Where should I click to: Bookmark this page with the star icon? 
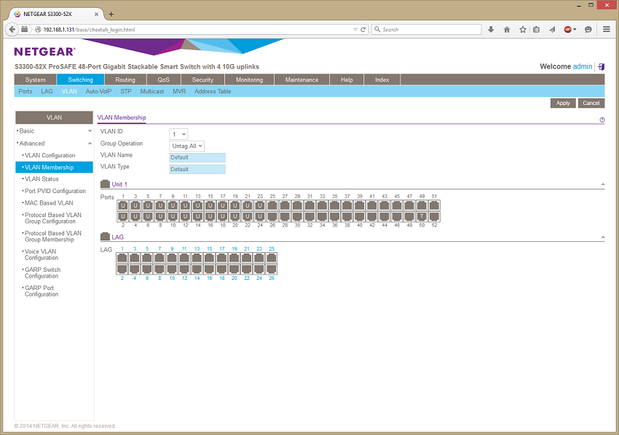pyautogui.click(x=523, y=30)
